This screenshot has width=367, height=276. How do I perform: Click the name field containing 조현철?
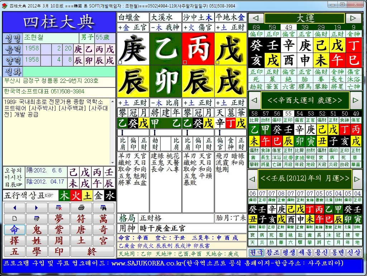(x=51, y=38)
